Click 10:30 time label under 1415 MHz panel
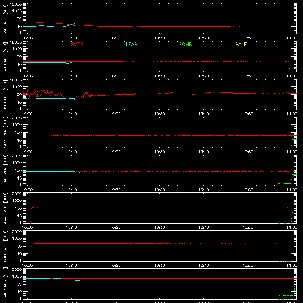Screen dimensions: 303x303 click(159, 152)
